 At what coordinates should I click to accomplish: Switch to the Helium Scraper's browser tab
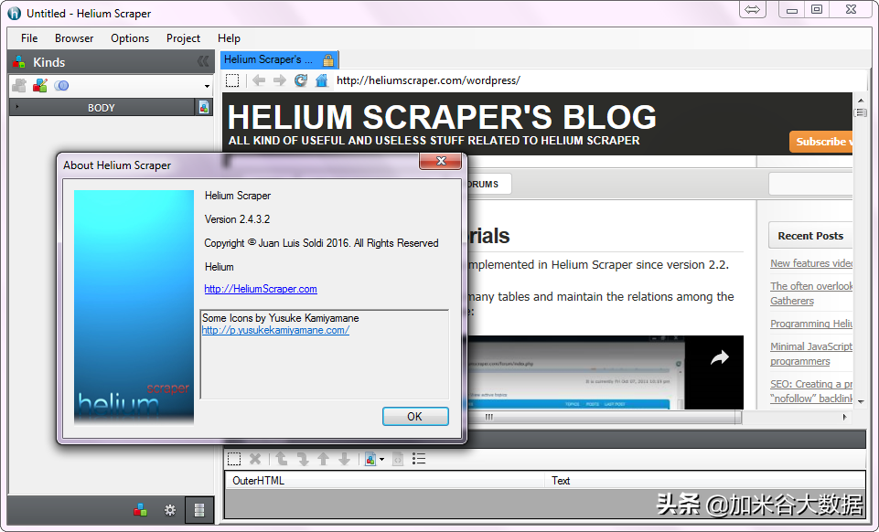280,59
